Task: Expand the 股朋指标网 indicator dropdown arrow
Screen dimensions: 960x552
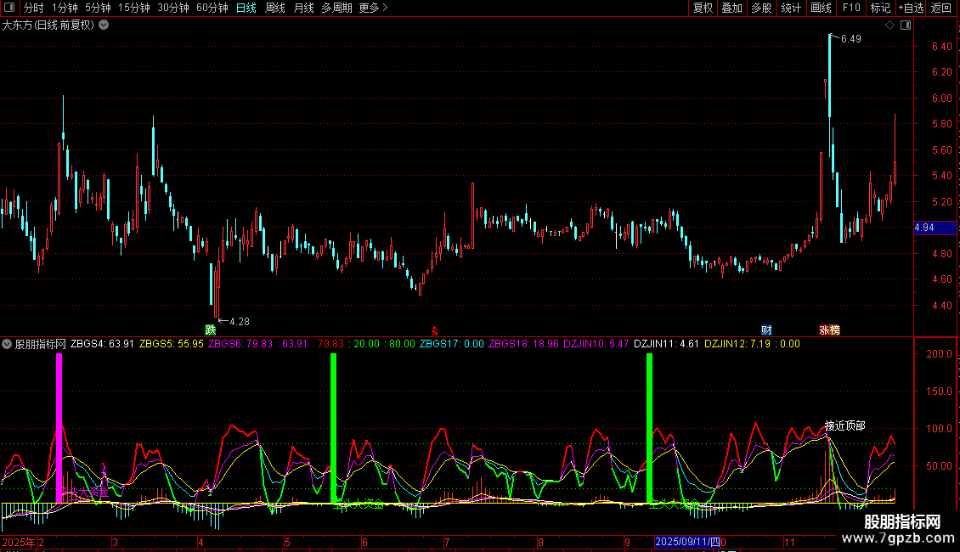Action: pos(7,344)
